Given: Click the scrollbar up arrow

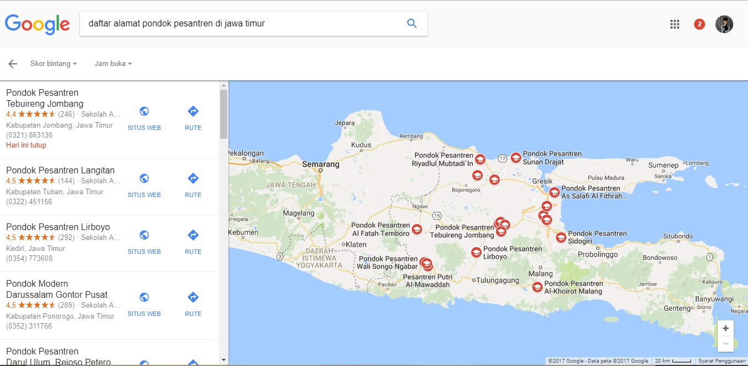Looking at the screenshot, I should pos(223,85).
